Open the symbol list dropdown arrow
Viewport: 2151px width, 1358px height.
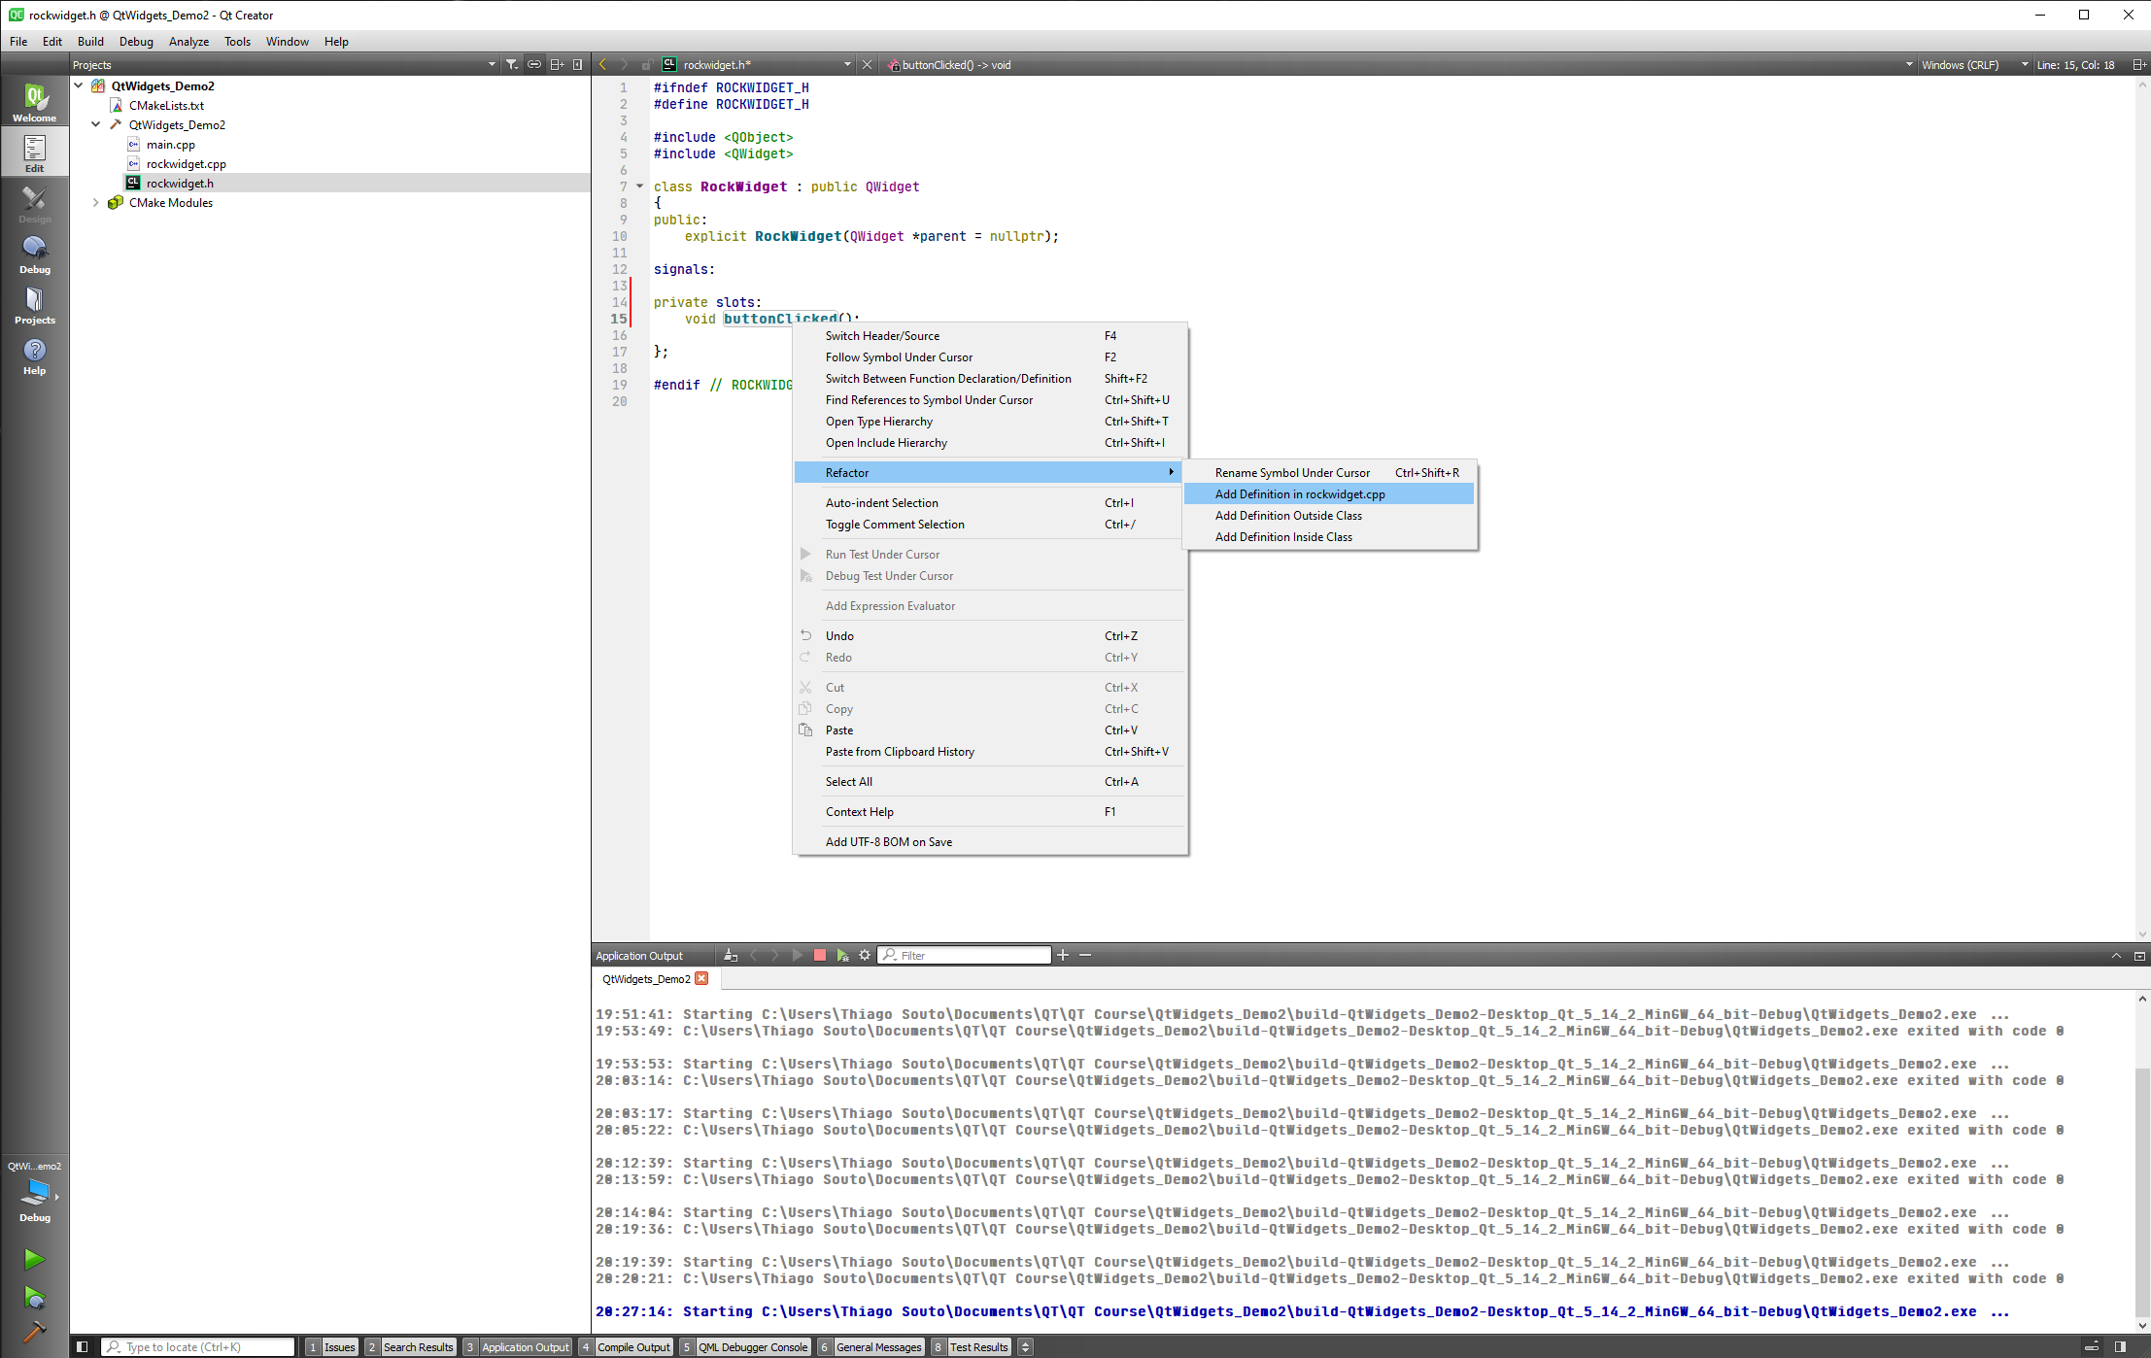point(1909,65)
